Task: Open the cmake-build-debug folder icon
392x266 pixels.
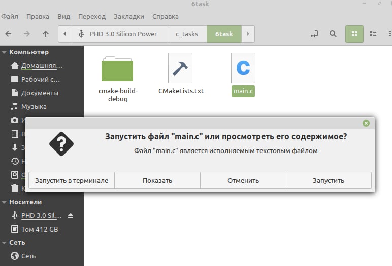Action: (x=117, y=69)
